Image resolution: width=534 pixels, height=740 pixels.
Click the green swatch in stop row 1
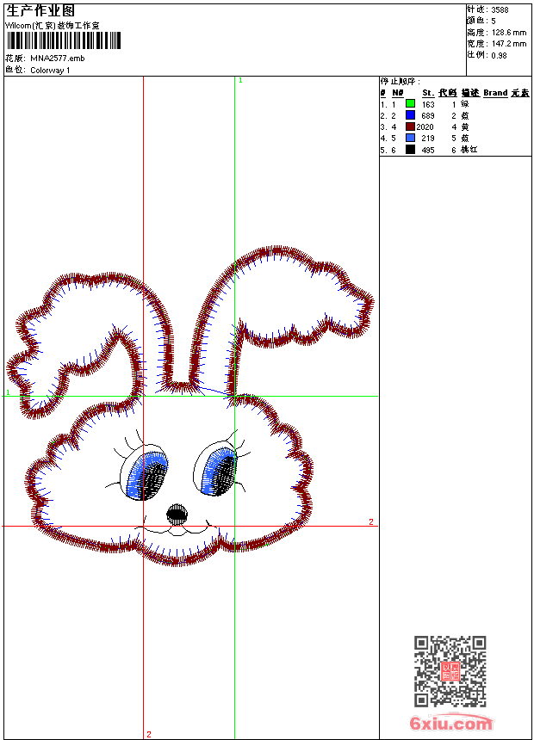pyautogui.click(x=410, y=103)
